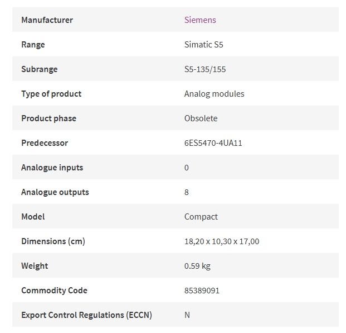This screenshot has width=346, height=333.
Task: Select predecessor part number 6ES5470-4UA11
Action: (213, 143)
